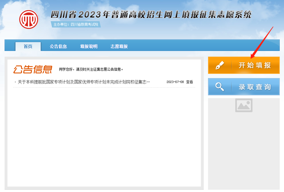Click the broken image placeholder icon
This screenshot has height=192, width=284.
(x=244, y=105)
